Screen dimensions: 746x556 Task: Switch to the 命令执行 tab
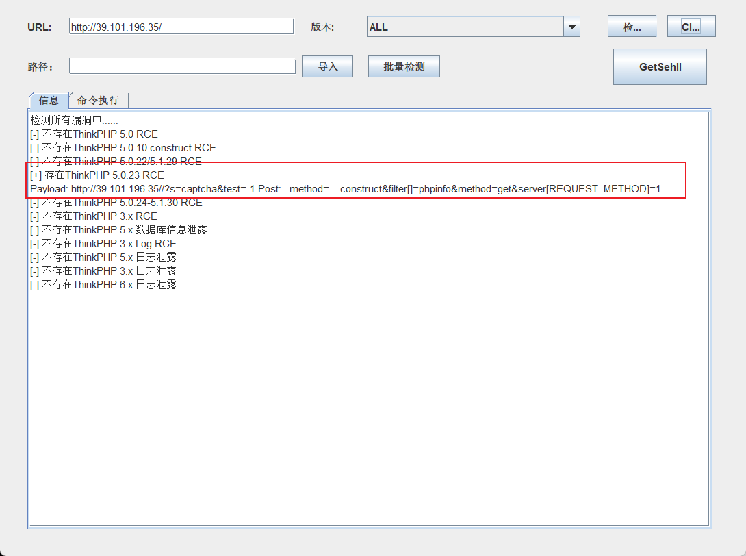[x=98, y=101]
